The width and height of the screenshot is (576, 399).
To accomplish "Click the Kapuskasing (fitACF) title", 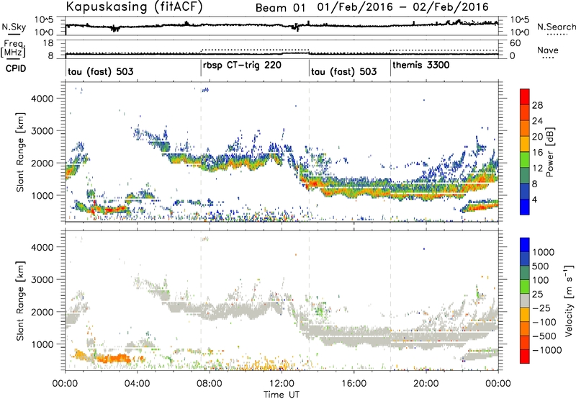I will pyautogui.click(x=134, y=7).
